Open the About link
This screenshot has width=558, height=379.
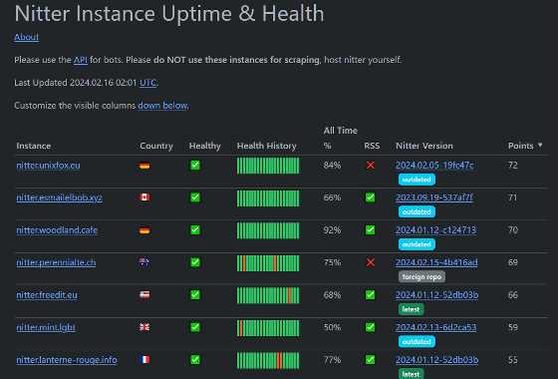coord(26,37)
